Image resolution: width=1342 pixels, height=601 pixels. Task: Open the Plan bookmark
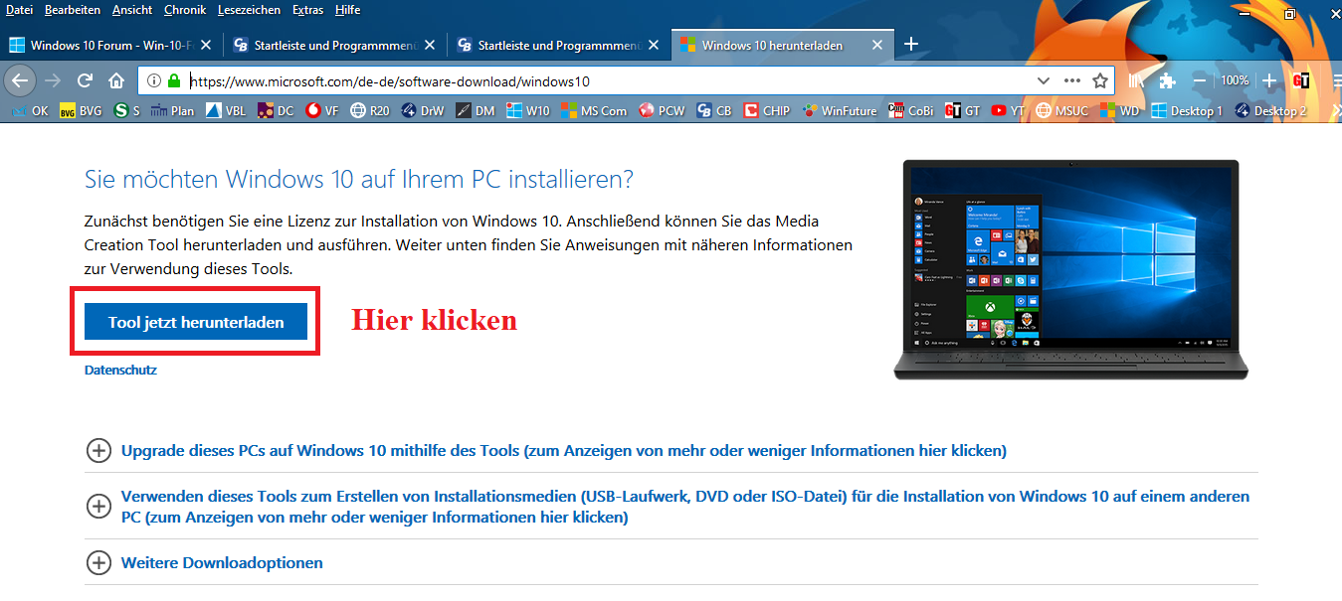172,111
